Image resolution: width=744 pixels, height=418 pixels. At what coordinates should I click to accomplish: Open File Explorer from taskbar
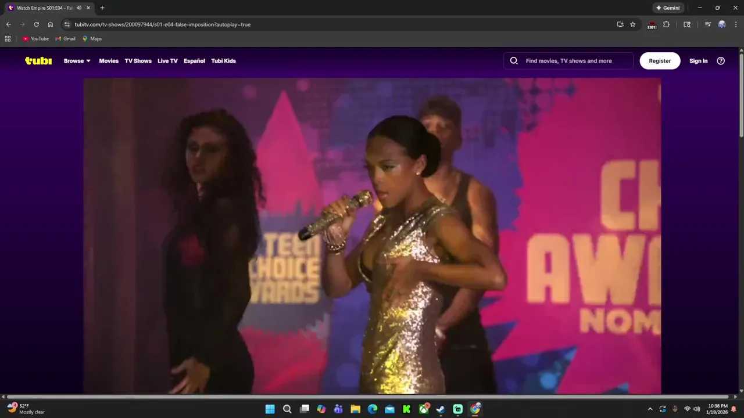pyautogui.click(x=355, y=409)
